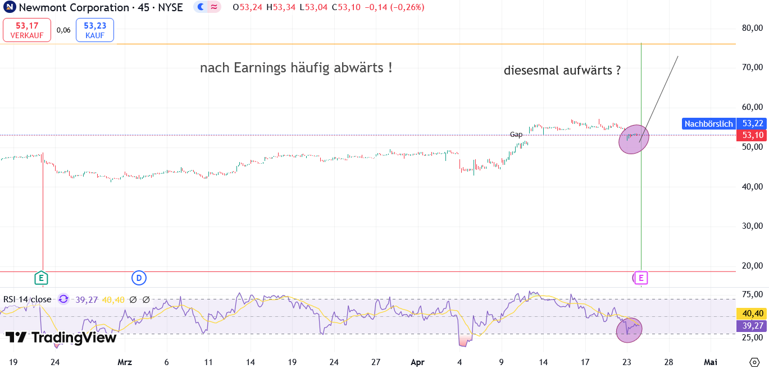Viewport: 769px width, 369px height.
Task: Click the Gap annotation label
Action: click(516, 135)
